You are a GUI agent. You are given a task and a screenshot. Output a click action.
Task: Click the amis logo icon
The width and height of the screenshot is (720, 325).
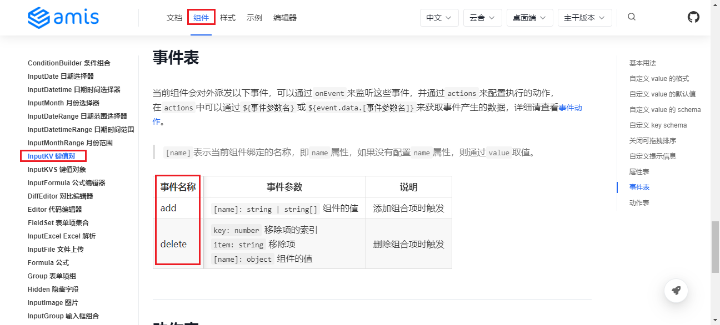click(39, 18)
